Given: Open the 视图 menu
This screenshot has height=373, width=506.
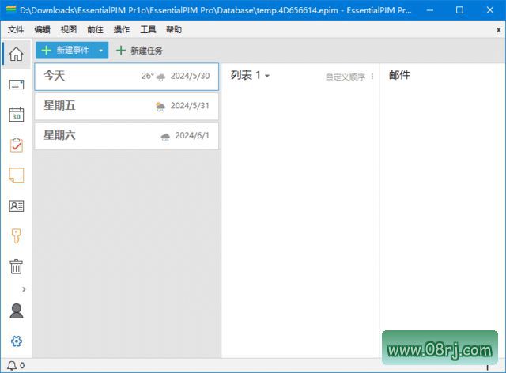Looking at the screenshot, I should coord(69,30).
